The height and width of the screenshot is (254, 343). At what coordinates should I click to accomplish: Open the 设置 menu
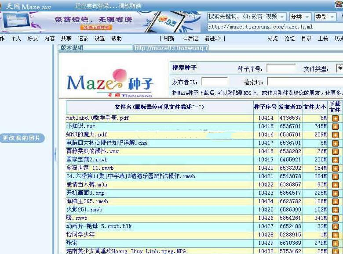pos(99,39)
